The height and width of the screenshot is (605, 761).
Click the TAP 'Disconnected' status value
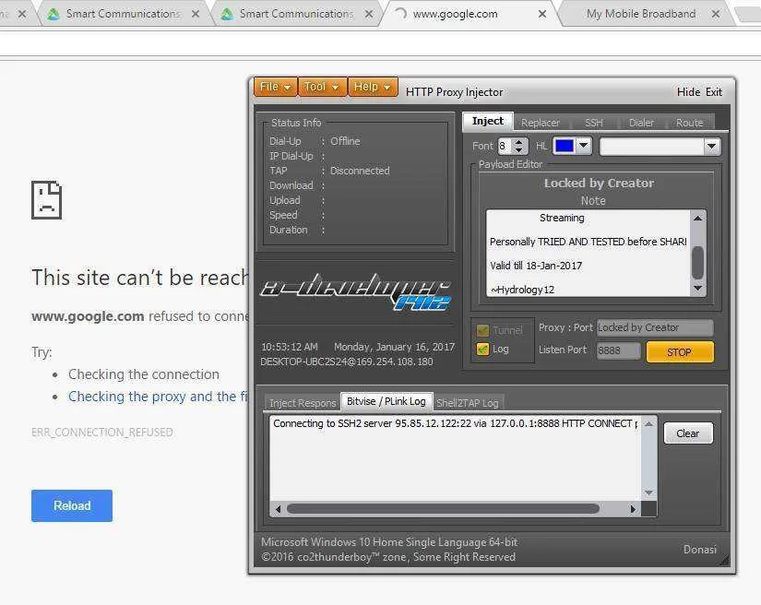click(x=360, y=171)
